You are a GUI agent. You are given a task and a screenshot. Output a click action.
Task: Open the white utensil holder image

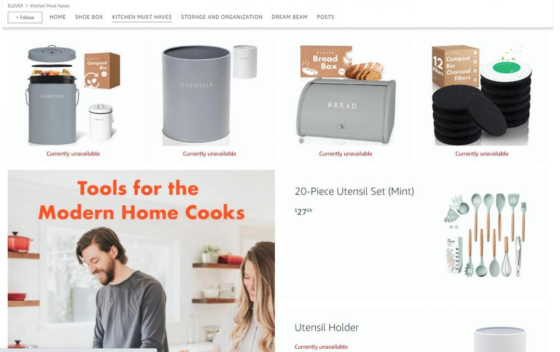tap(500, 339)
